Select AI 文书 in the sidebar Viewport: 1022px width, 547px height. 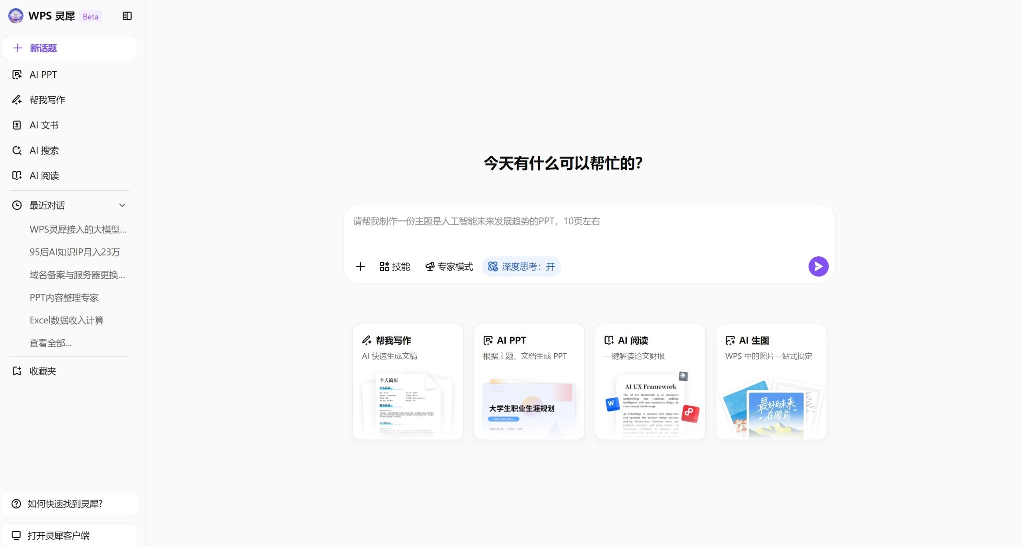pyautogui.click(x=69, y=125)
